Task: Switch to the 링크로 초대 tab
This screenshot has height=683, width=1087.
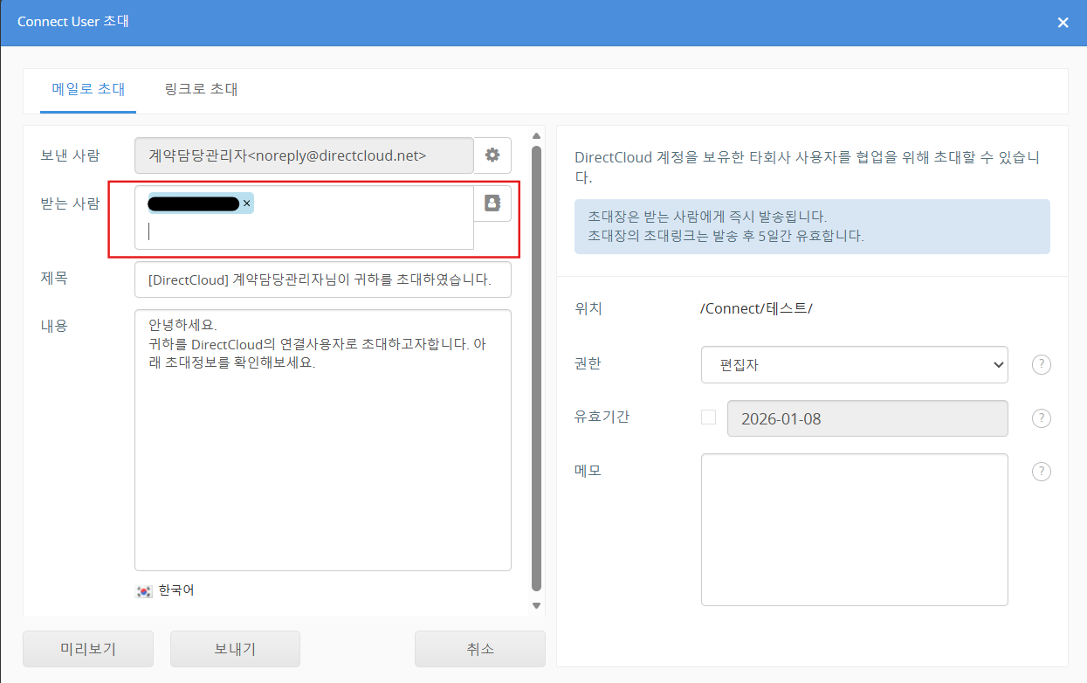Action: 201,89
